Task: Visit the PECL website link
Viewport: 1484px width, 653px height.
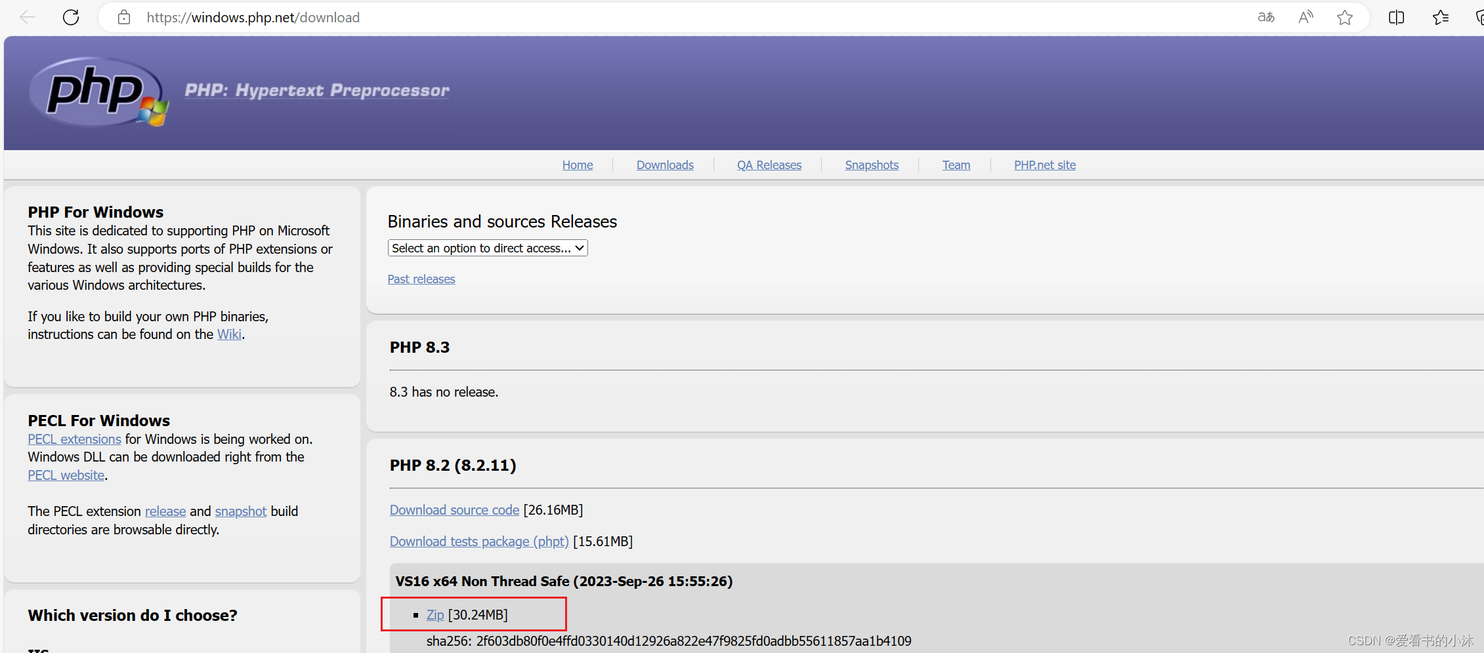Action: (66, 475)
